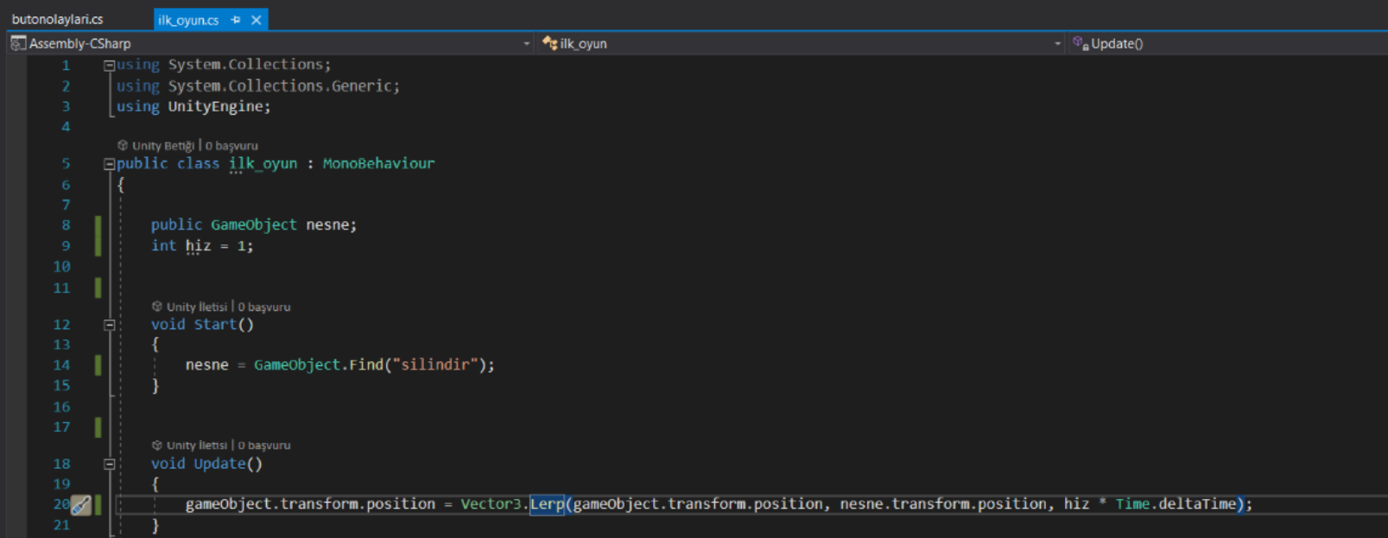
Task: Click "0 başvuru" link above Start method
Action: (x=264, y=307)
